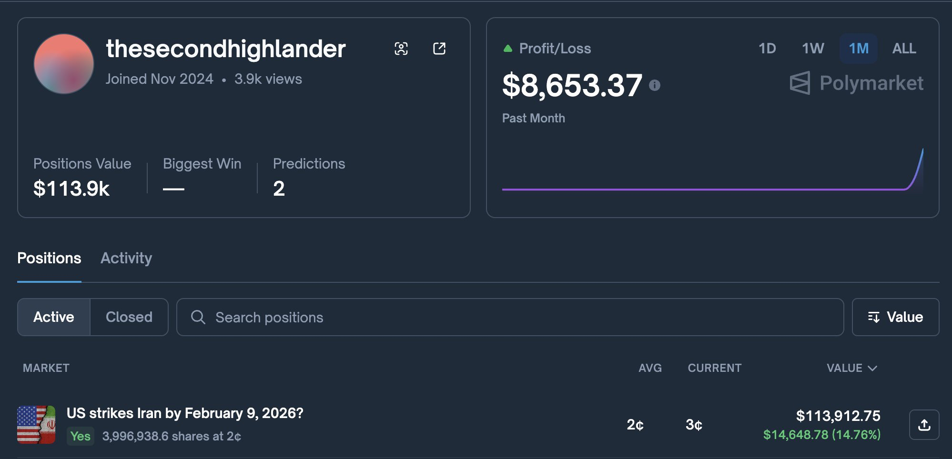
Task: Switch to the Activity tab
Action: [x=126, y=258]
